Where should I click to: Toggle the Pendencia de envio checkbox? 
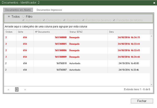pos(84,20)
